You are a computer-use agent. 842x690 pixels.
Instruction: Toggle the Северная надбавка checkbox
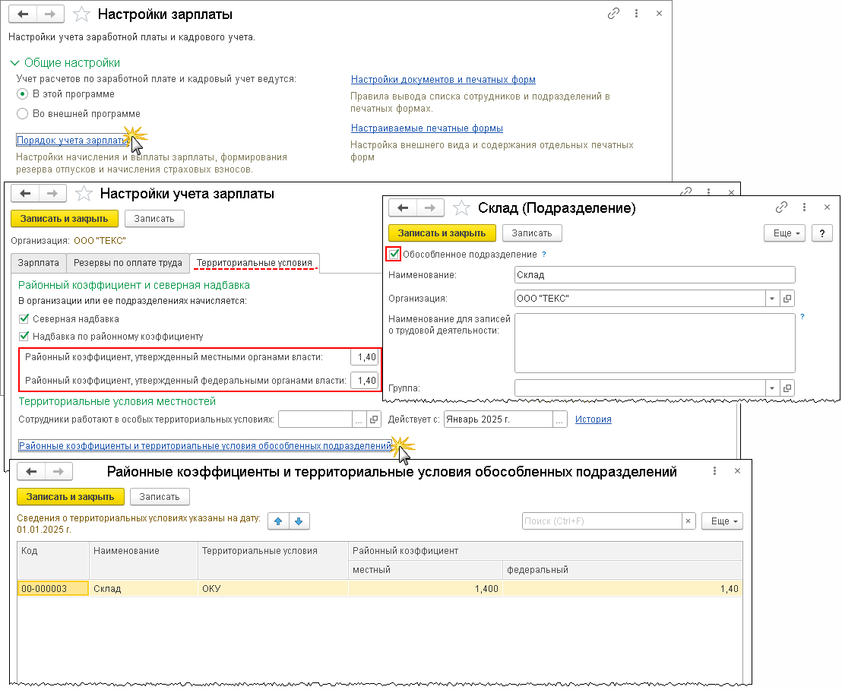(x=24, y=319)
